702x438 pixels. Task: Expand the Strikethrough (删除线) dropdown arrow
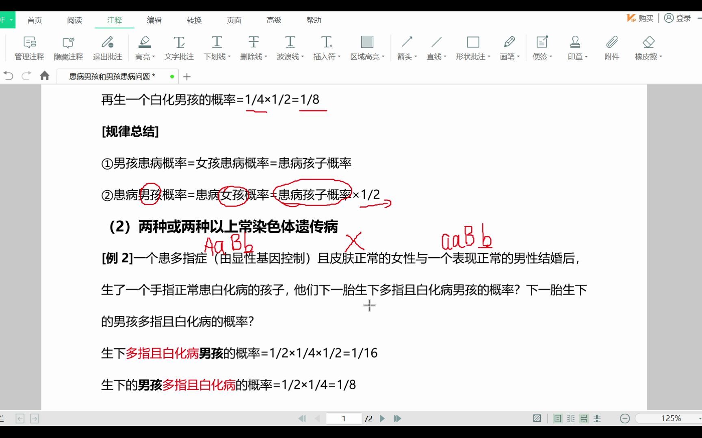[x=266, y=57]
